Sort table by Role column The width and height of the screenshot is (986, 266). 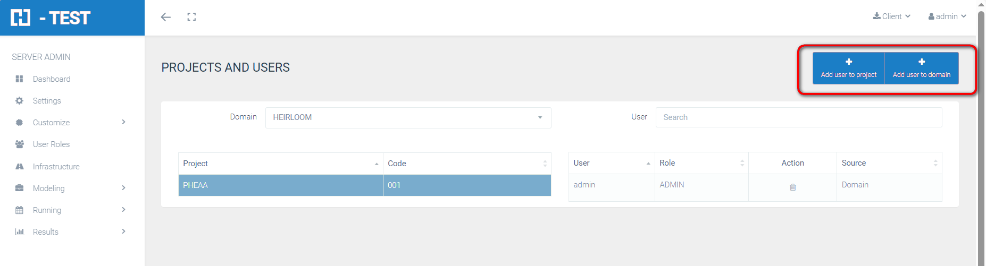pos(701,163)
